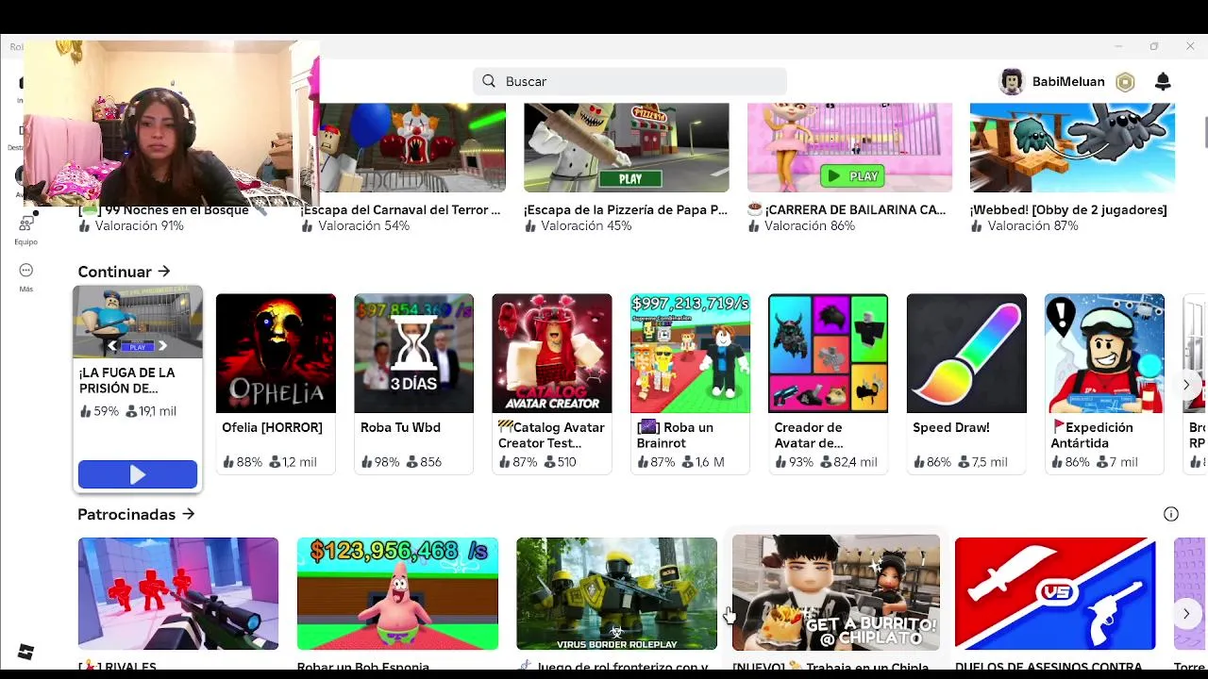Click Valoración 54% rating text
1208x679 pixels.
363,226
